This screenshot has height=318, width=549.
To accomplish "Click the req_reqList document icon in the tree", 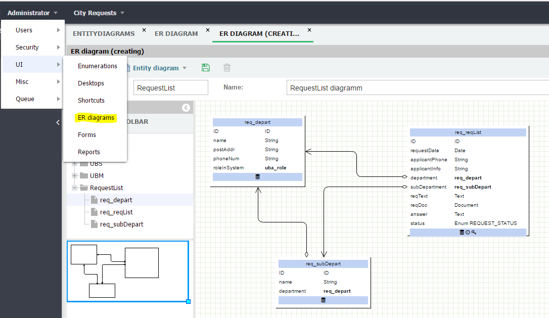I will point(94,212).
